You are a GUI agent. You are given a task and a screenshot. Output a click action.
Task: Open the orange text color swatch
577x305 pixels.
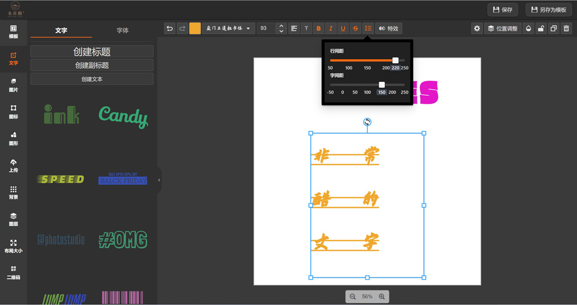coord(195,28)
